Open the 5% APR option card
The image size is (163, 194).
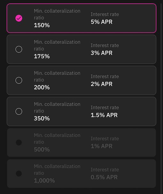click(x=81, y=18)
